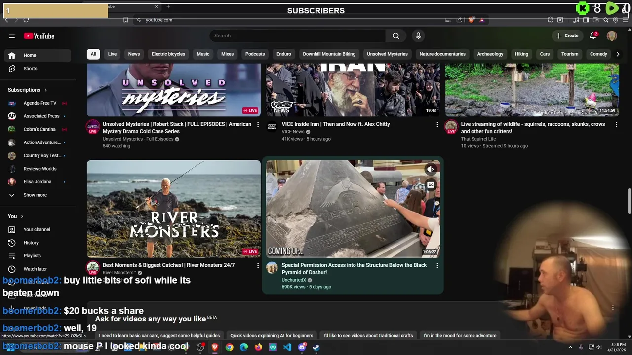Click the UnchartedX channel avatar
This screenshot has width=632, height=355.
[x=272, y=268]
